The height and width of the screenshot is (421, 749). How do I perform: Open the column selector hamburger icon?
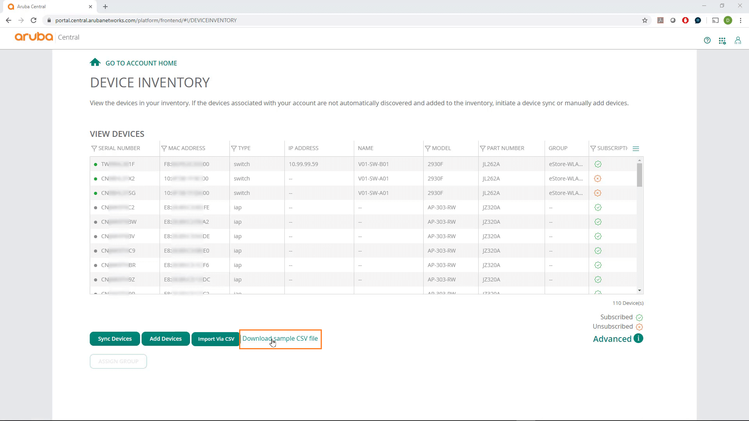(636, 149)
